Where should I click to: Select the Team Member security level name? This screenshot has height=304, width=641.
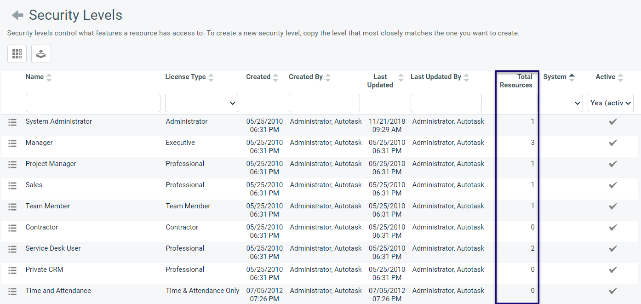tap(48, 206)
